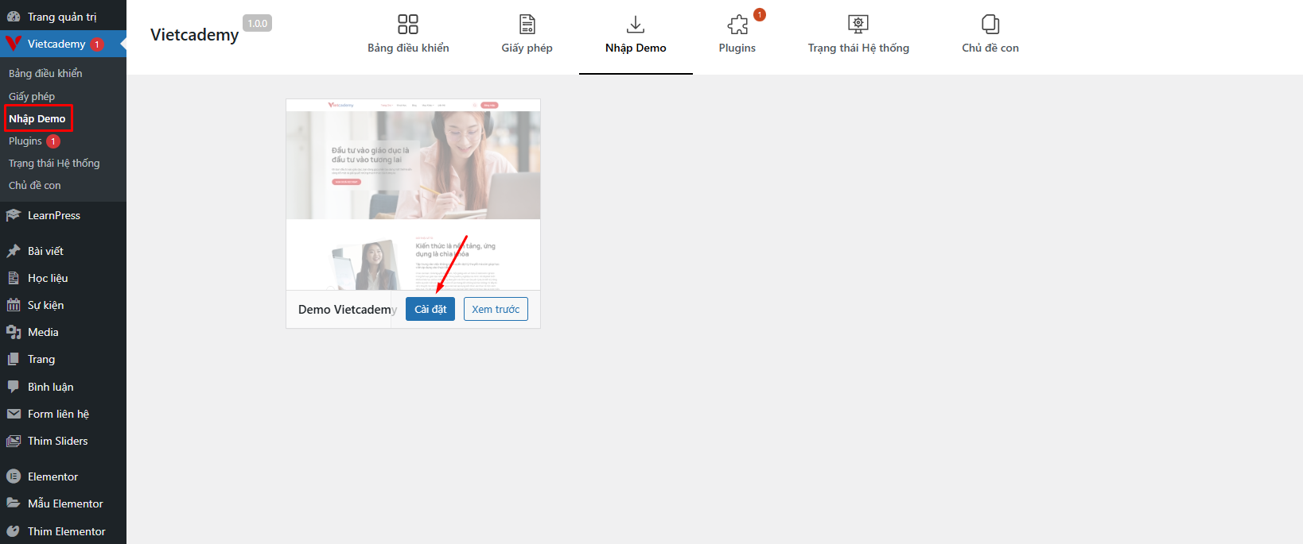Open the Trang menu label

click(41, 359)
